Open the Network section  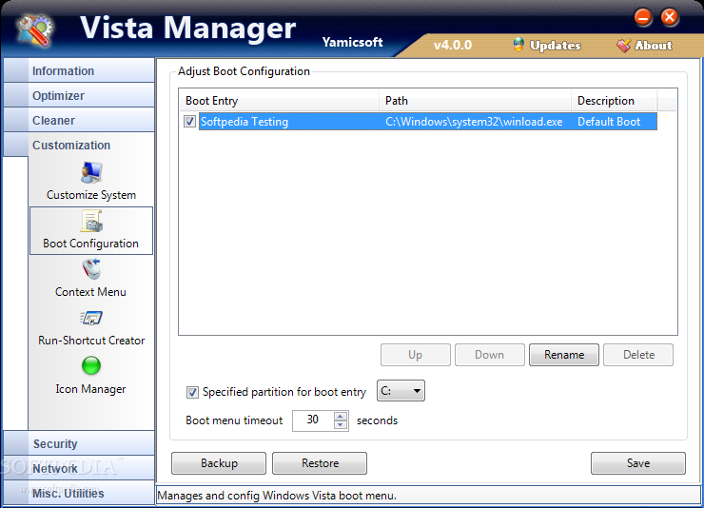coord(79,468)
